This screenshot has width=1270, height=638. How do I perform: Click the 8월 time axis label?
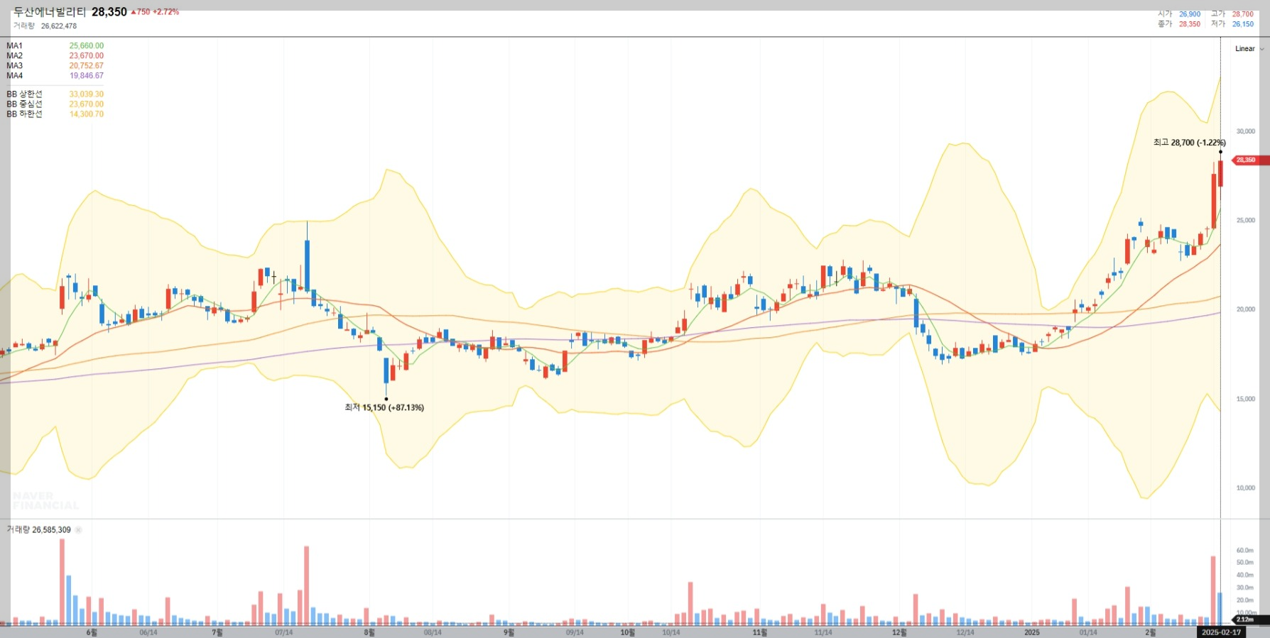pyautogui.click(x=369, y=632)
